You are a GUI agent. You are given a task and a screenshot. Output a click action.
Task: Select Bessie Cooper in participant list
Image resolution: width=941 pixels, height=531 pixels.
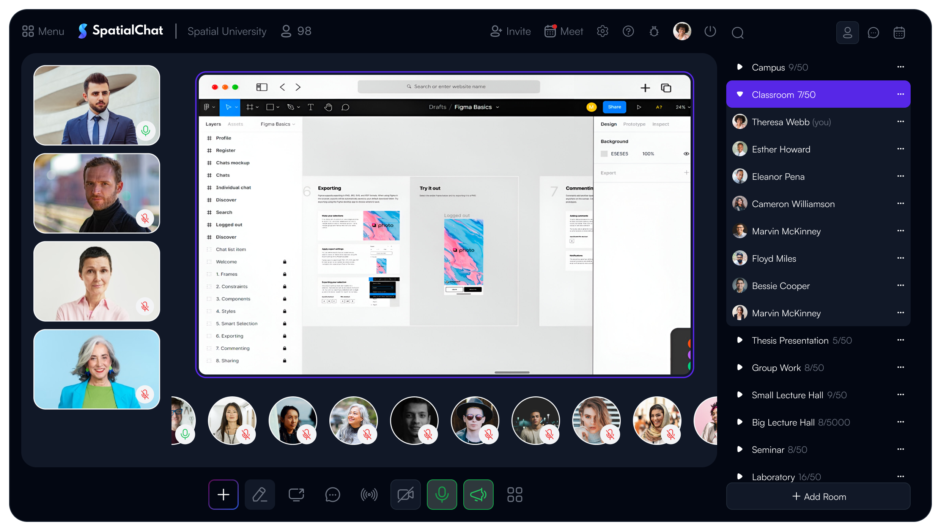[818, 286]
